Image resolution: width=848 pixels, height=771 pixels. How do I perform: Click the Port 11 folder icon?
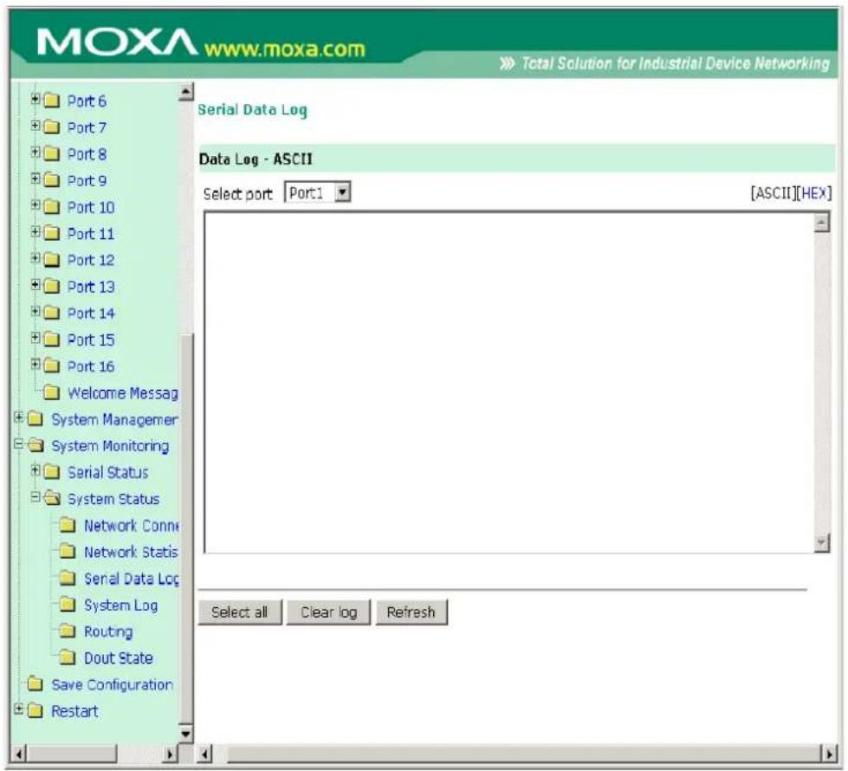pyautogui.click(x=51, y=233)
